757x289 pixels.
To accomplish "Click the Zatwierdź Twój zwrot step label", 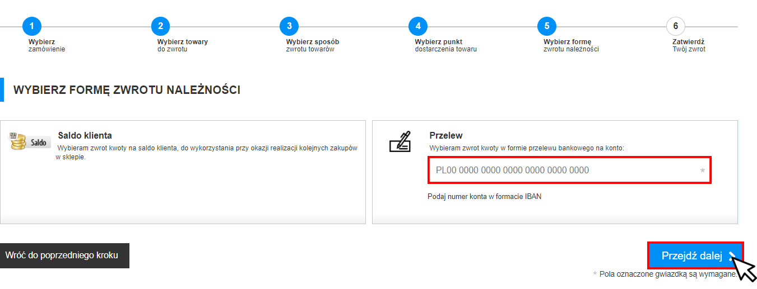I will pyautogui.click(x=689, y=45).
